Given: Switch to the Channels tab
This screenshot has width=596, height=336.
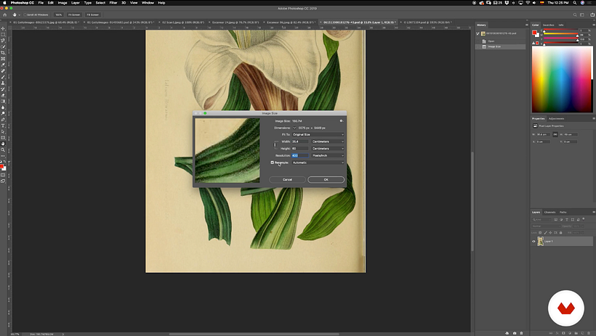Looking at the screenshot, I should click(549, 212).
